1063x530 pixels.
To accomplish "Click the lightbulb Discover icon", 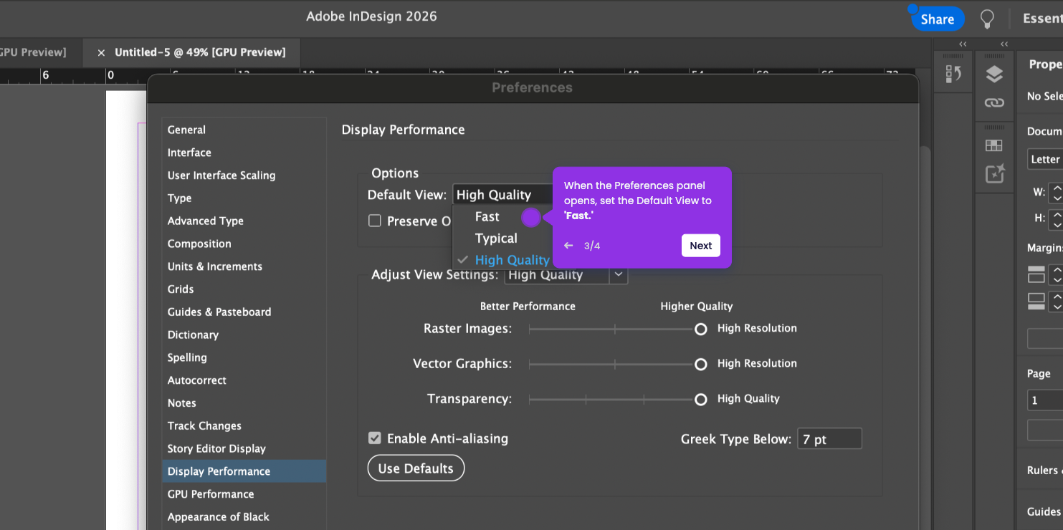I will coord(988,19).
